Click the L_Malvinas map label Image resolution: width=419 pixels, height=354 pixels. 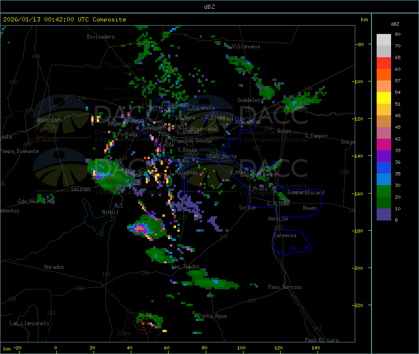pyautogui.click(x=183, y=173)
